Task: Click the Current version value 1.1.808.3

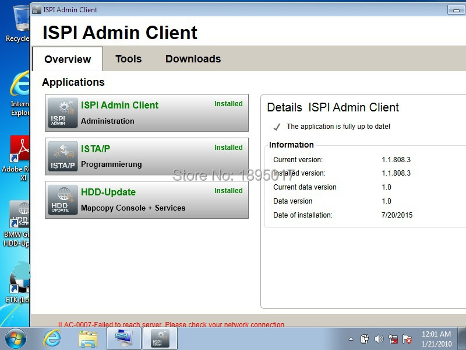Action: (396, 159)
